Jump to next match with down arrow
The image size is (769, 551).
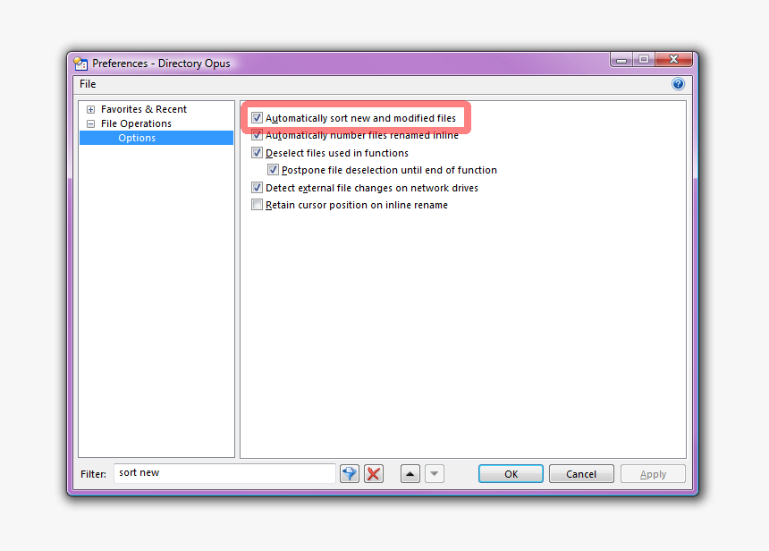434,473
